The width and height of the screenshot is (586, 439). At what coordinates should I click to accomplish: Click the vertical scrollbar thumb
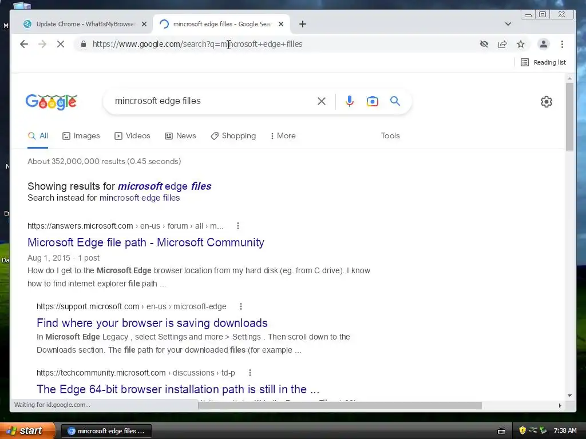569,117
